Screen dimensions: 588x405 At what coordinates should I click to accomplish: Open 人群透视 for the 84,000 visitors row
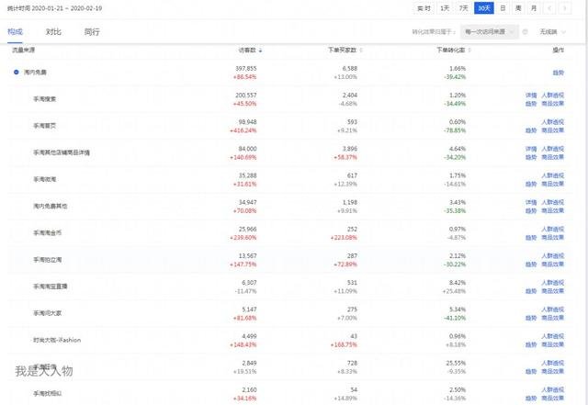point(552,149)
